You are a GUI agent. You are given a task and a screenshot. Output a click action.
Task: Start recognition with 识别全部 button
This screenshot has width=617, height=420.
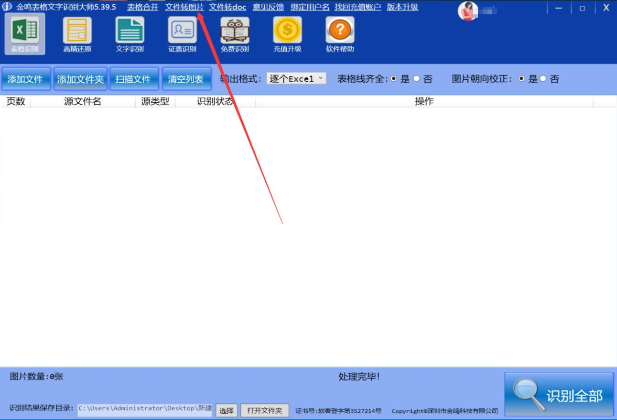point(559,394)
